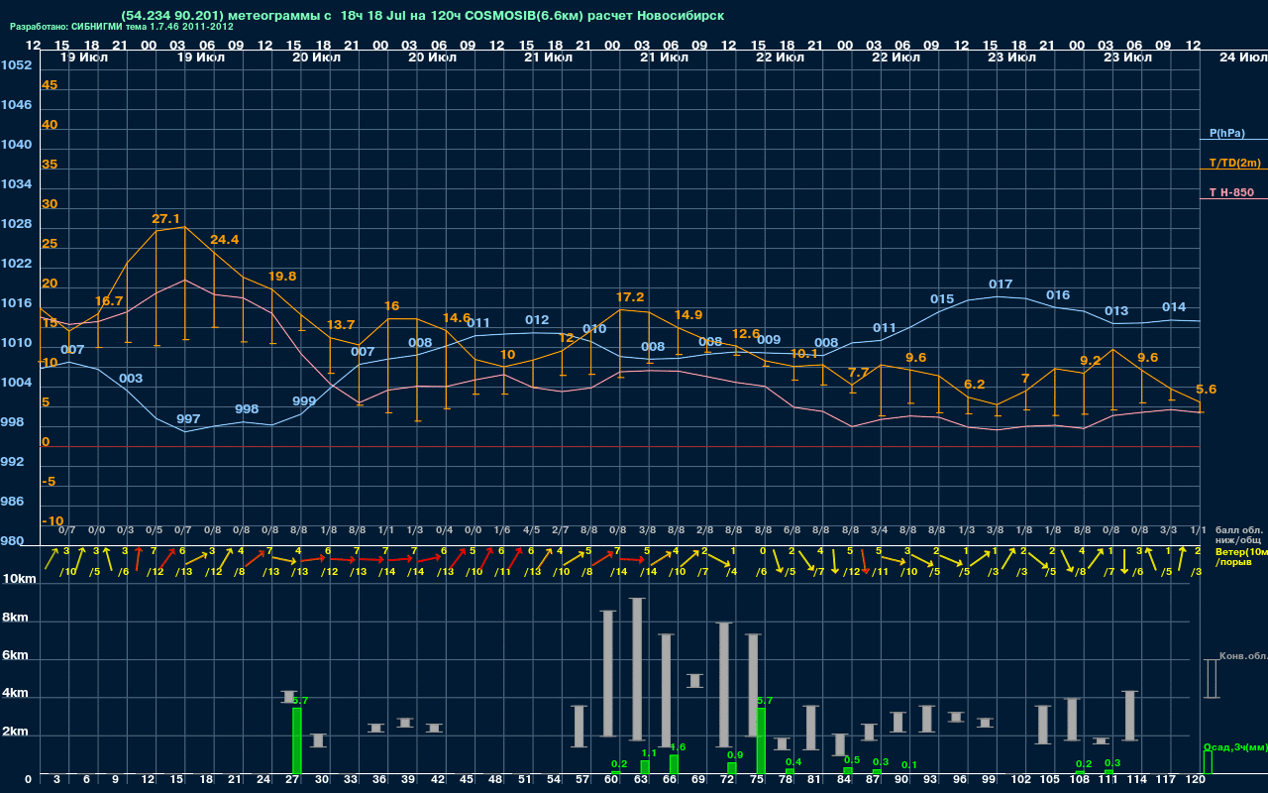Click the 999 pressure label
1268x793 pixels.
point(304,401)
